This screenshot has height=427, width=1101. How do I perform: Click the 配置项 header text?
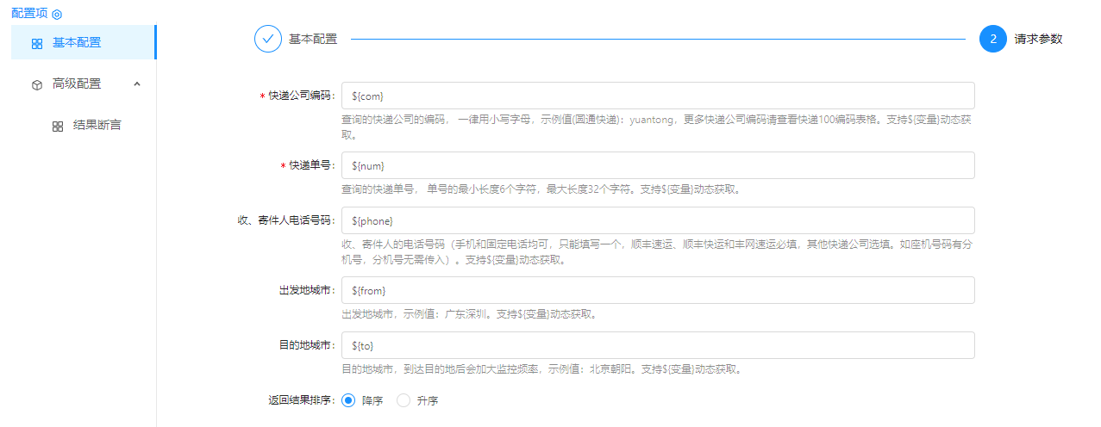click(29, 14)
